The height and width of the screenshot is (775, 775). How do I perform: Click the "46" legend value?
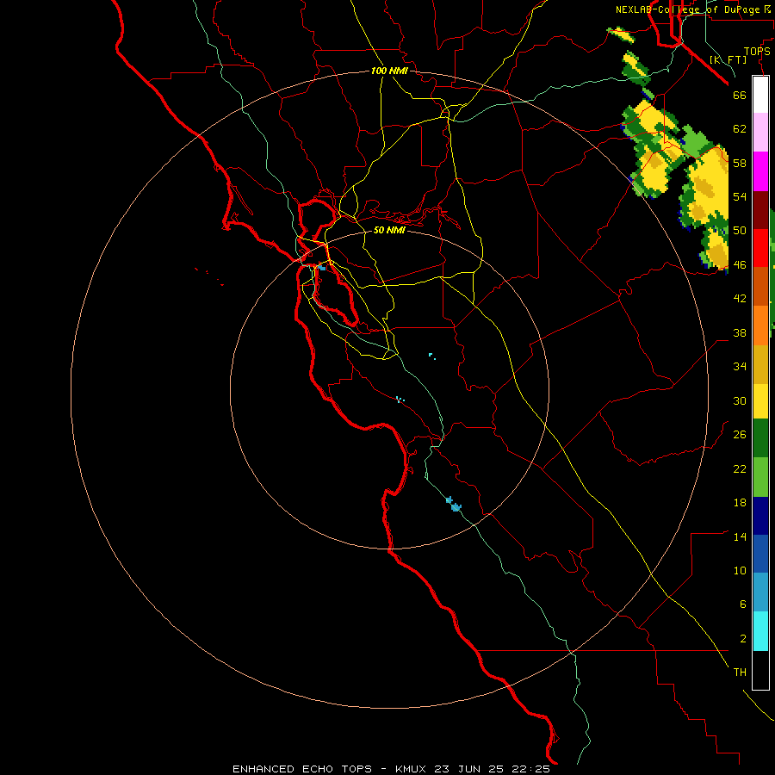coord(740,265)
